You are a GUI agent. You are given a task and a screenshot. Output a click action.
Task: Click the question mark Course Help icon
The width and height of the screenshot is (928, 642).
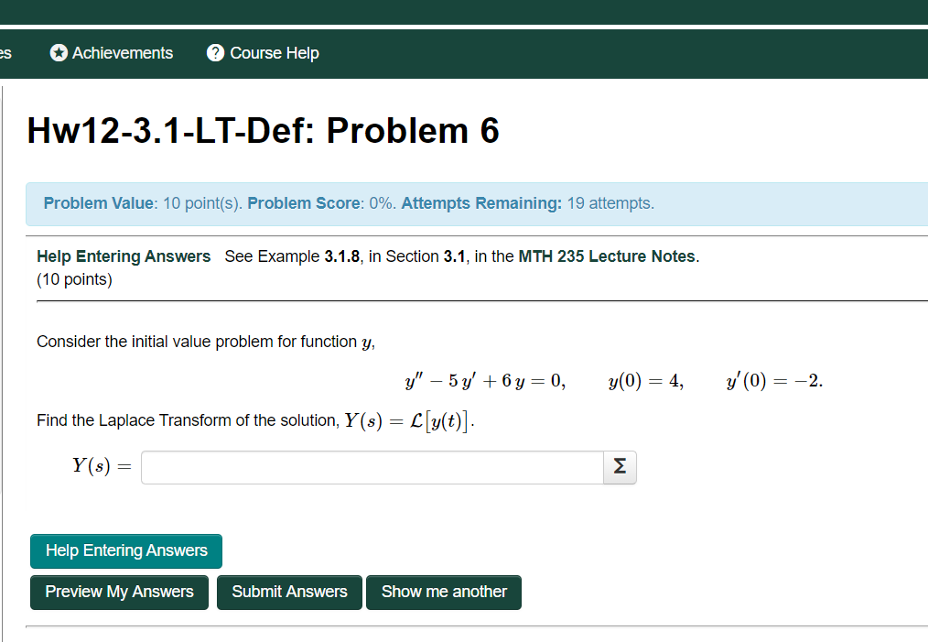click(215, 53)
